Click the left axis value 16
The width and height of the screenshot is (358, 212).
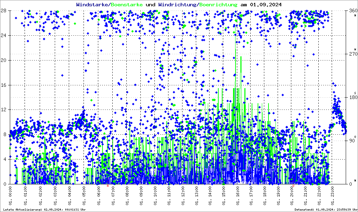pyautogui.click(x=3, y=85)
